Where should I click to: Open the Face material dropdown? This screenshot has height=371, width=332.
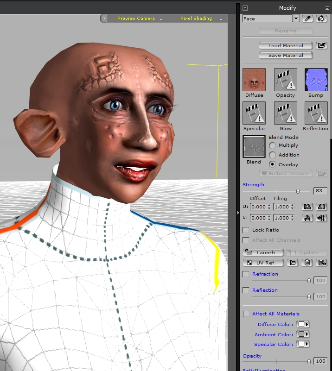296,19
